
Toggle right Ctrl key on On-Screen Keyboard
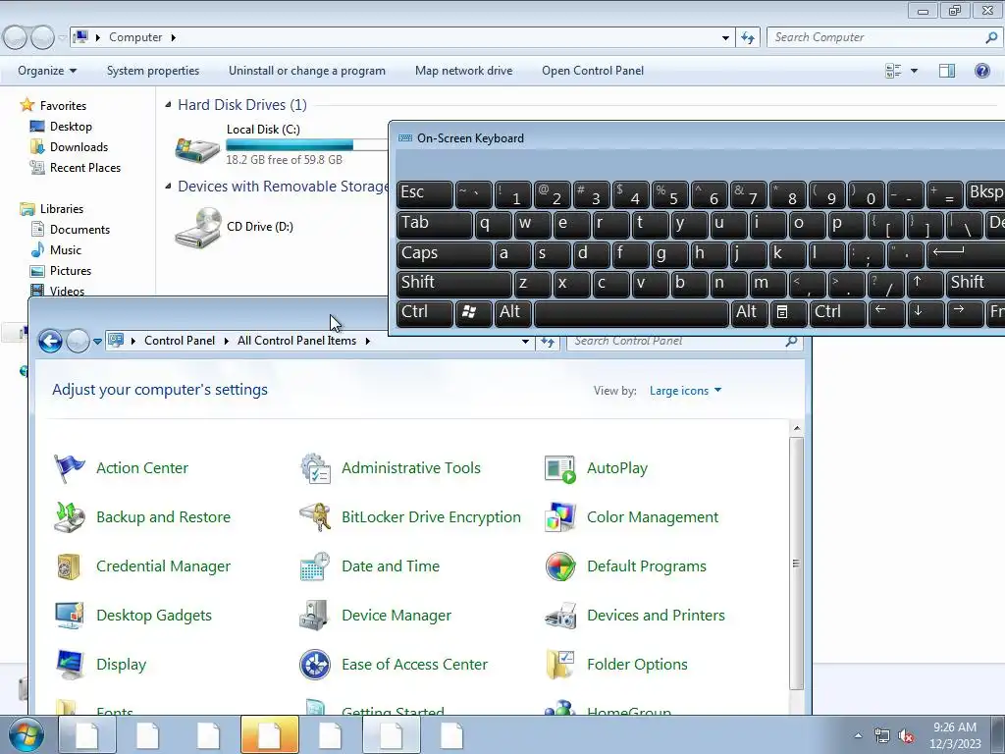click(837, 312)
